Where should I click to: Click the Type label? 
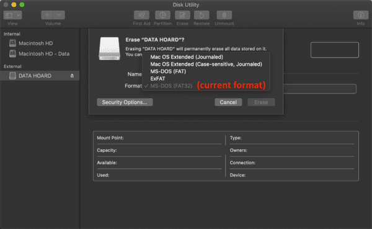[236, 138]
